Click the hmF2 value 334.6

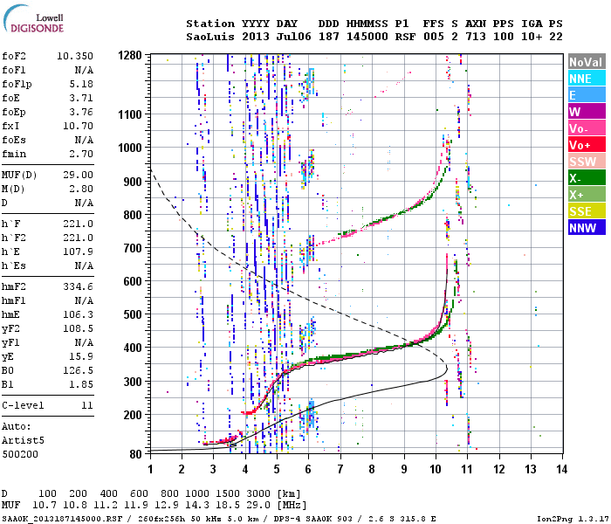click(x=78, y=287)
